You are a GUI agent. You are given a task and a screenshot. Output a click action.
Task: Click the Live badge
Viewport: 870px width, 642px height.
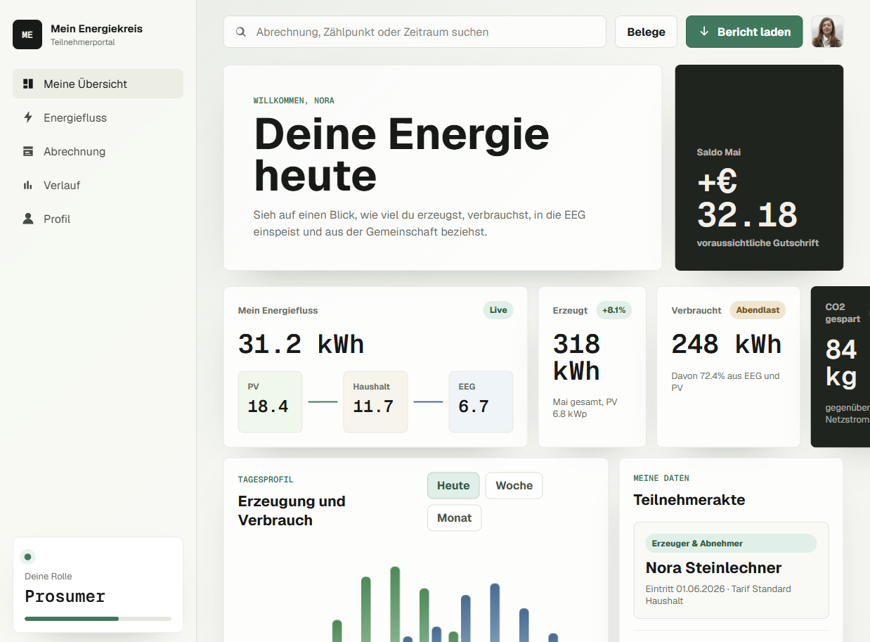click(x=498, y=310)
